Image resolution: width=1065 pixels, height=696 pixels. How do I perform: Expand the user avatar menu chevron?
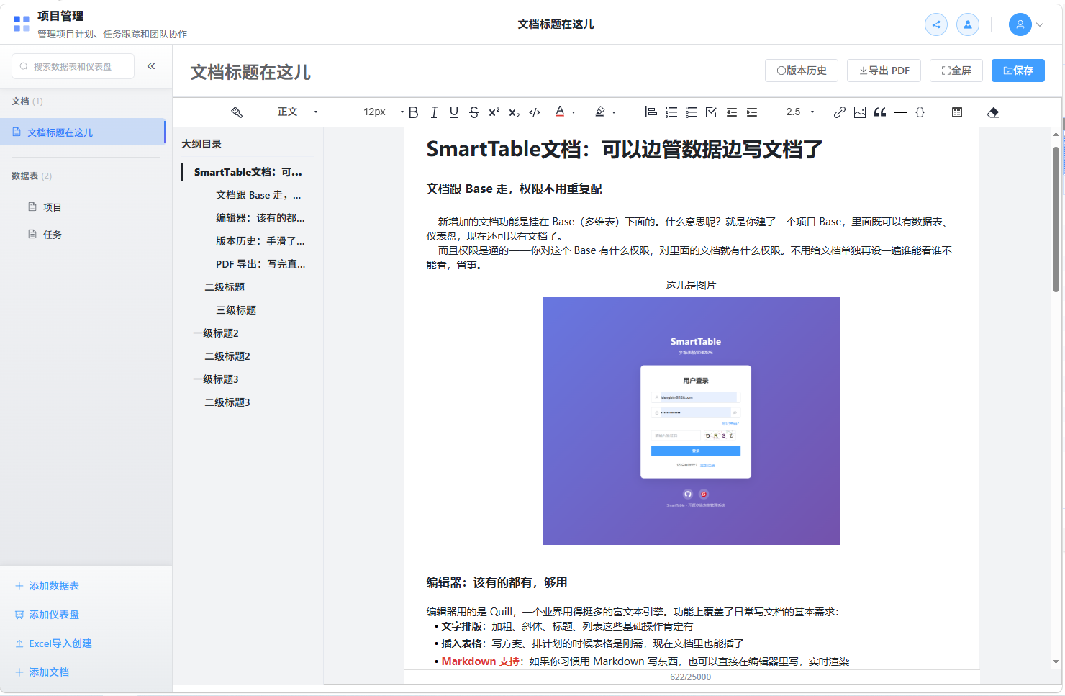[x=1040, y=24]
